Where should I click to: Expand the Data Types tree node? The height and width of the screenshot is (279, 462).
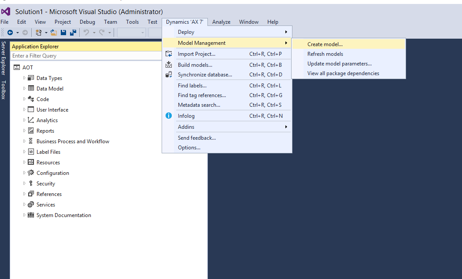(x=25, y=78)
